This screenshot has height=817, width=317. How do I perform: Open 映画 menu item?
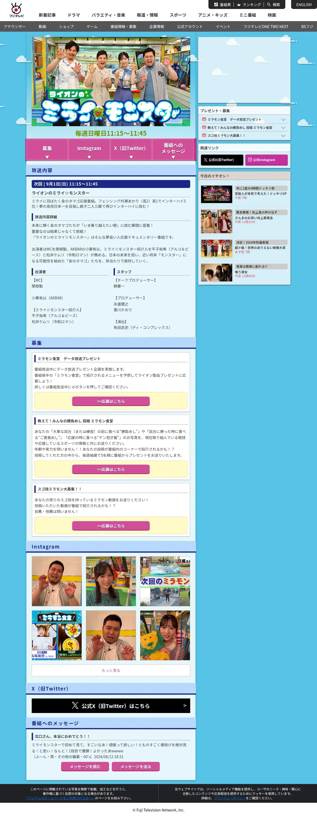[x=272, y=15]
